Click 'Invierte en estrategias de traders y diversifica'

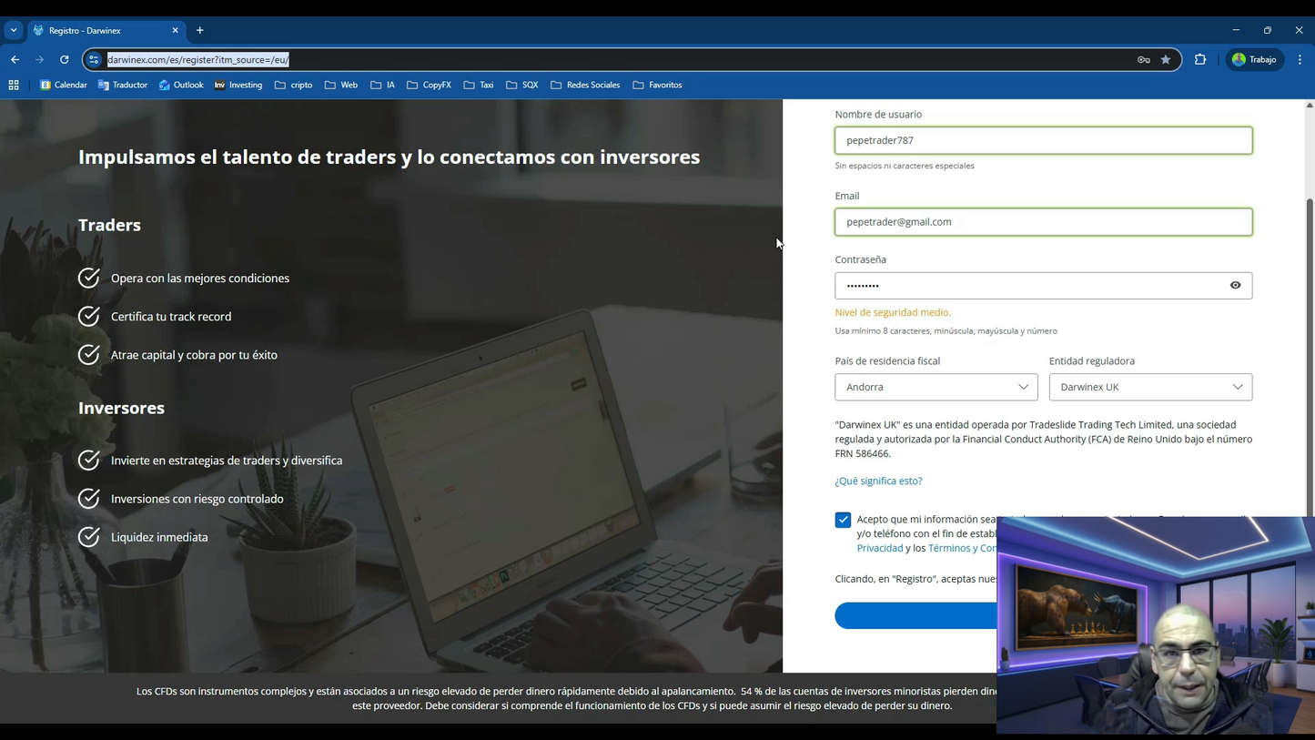(227, 461)
